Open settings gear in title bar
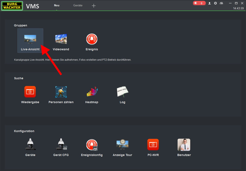The image size is (246, 171). 215,3
